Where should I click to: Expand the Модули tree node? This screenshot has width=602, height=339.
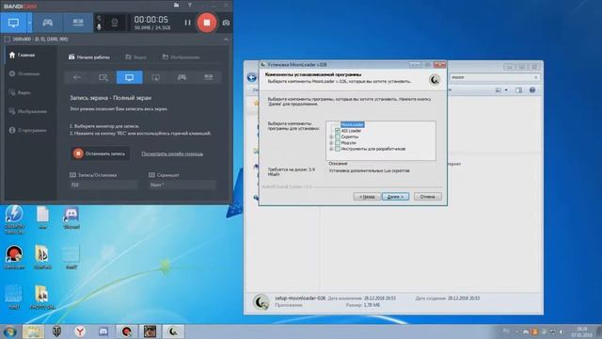pyautogui.click(x=331, y=143)
